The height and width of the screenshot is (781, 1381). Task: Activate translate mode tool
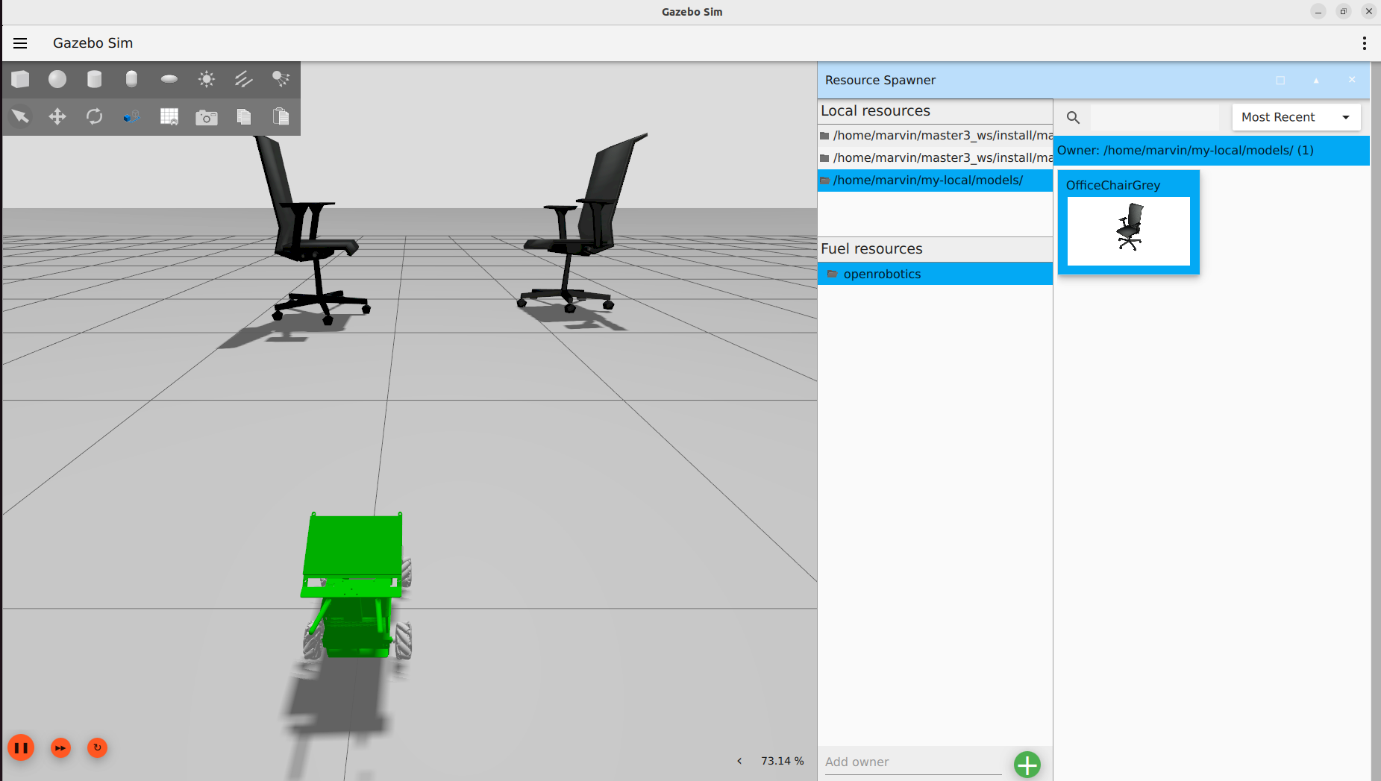(57, 116)
